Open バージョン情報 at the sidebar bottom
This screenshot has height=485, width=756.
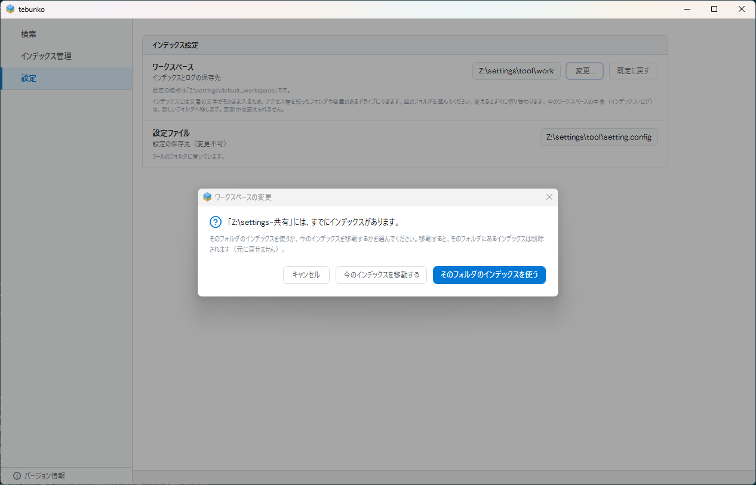(x=66, y=476)
